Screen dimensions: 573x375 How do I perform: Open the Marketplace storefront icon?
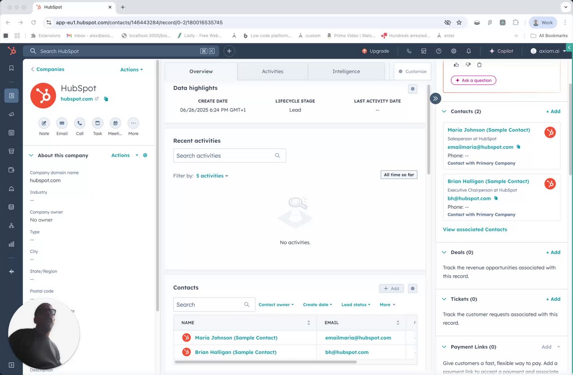click(423, 51)
